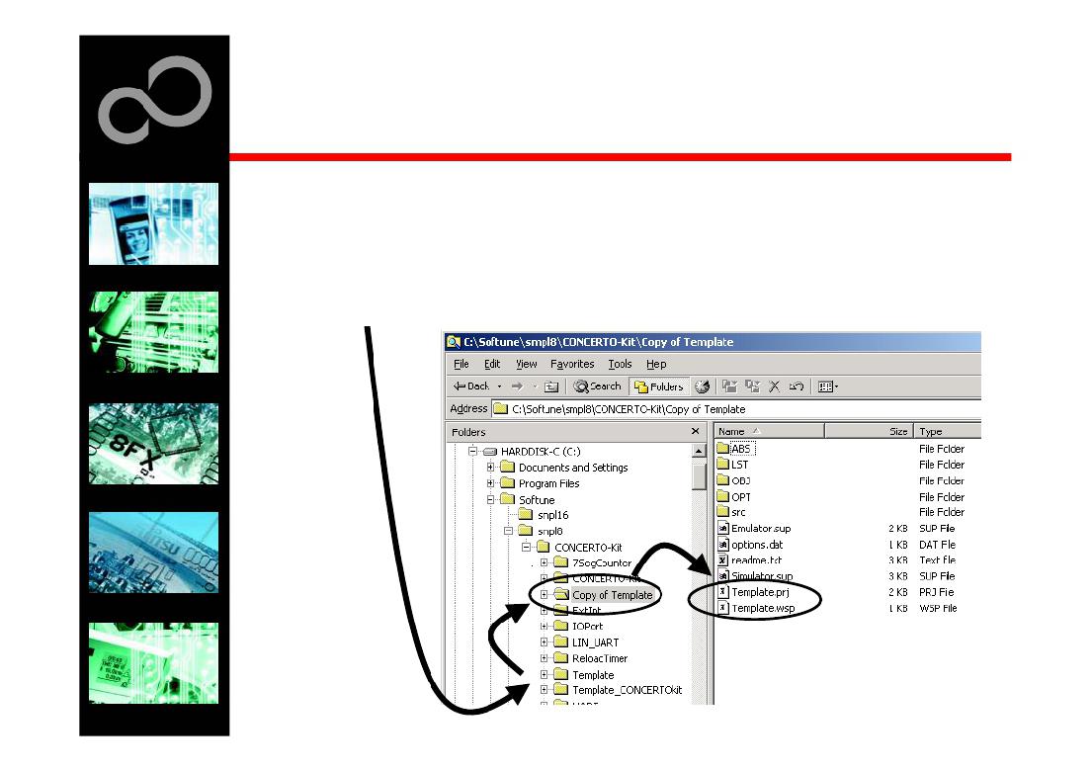Sort files by Size column header

coord(869,431)
